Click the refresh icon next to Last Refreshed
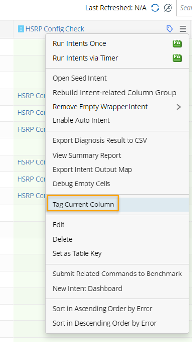Viewport: 192px width, 342px height. click(x=155, y=8)
